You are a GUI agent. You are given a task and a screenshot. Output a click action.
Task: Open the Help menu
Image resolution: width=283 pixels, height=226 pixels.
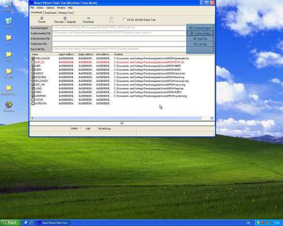pyautogui.click(x=70, y=8)
